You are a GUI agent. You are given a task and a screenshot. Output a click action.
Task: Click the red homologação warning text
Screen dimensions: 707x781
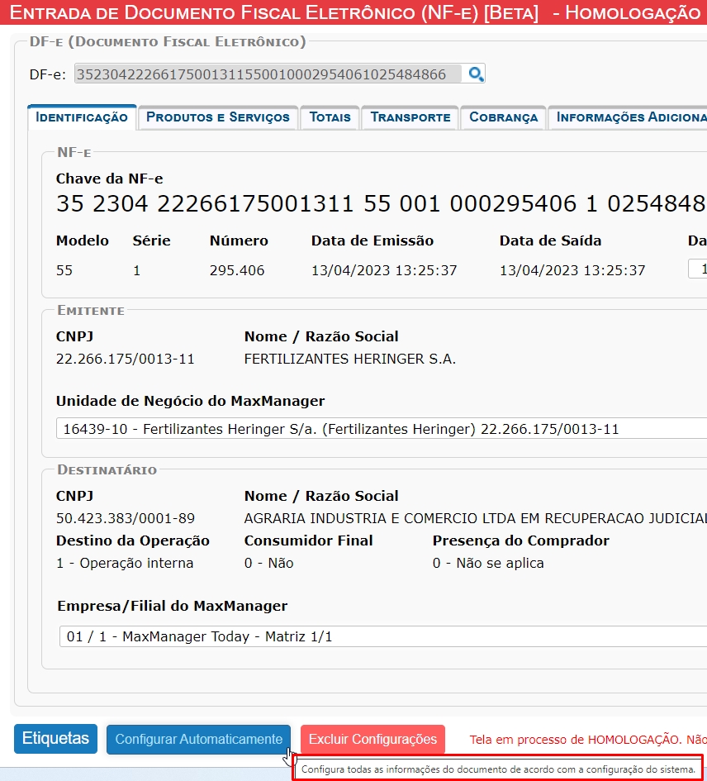[x=588, y=740]
